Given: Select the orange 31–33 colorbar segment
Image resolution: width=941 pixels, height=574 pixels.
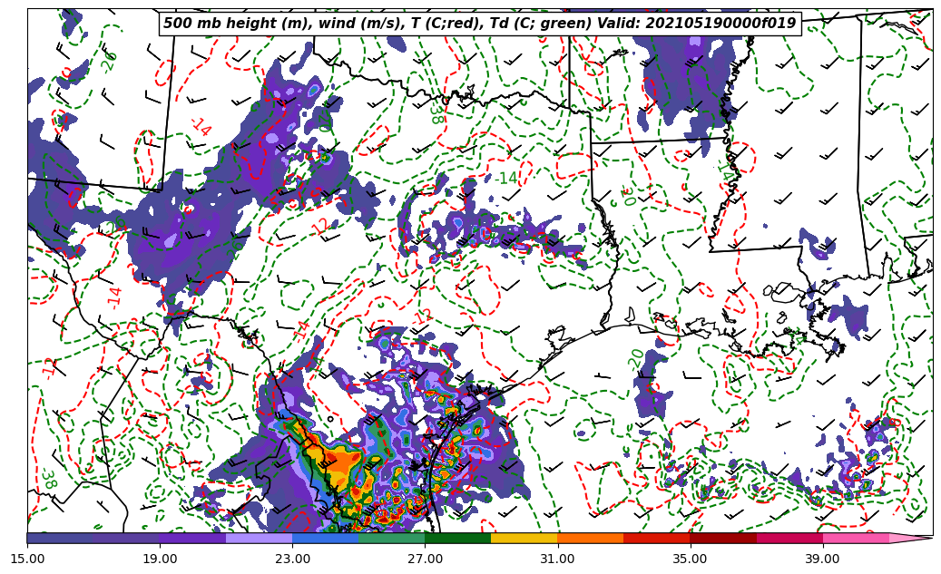Looking at the screenshot, I should (591, 538).
